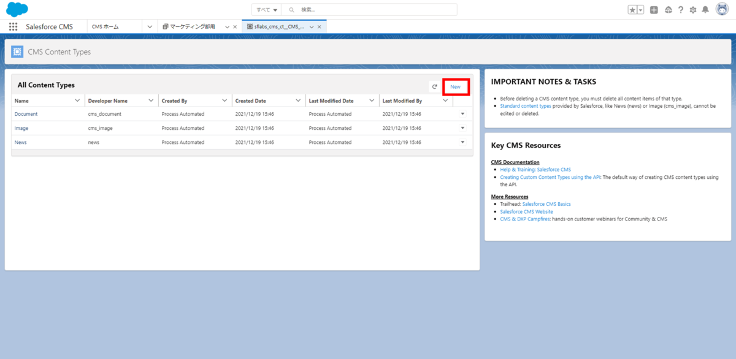Open the News content type link
This screenshot has height=359, width=736.
21,142
